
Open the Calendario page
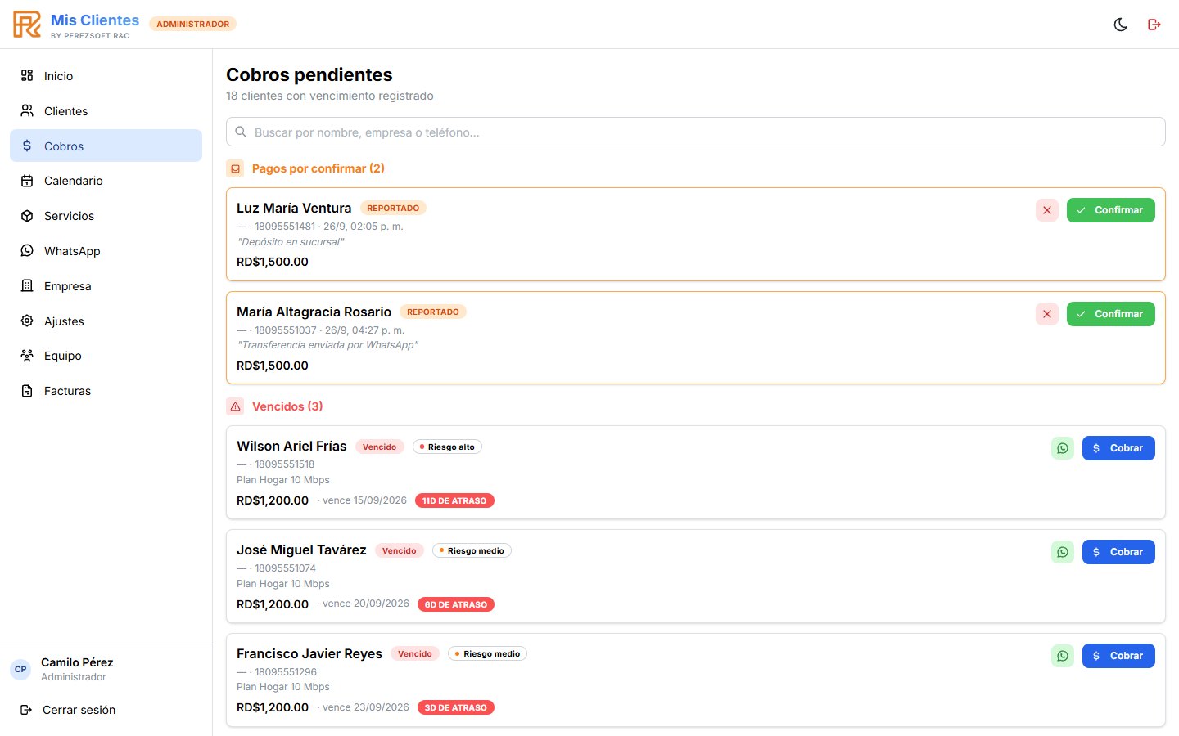106,181
